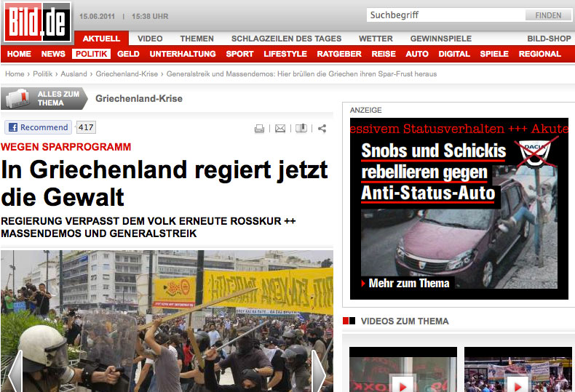Open the Bild-Shop link

tap(549, 39)
